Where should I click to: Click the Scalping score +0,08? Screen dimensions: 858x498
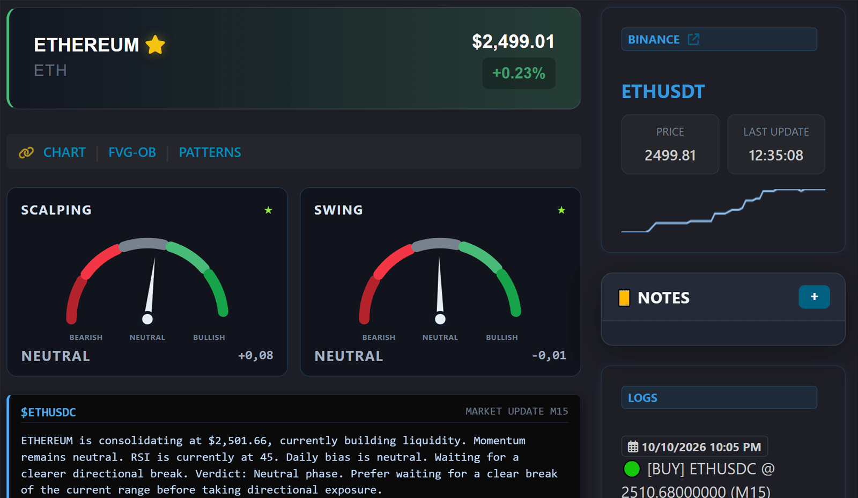(256, 355)
